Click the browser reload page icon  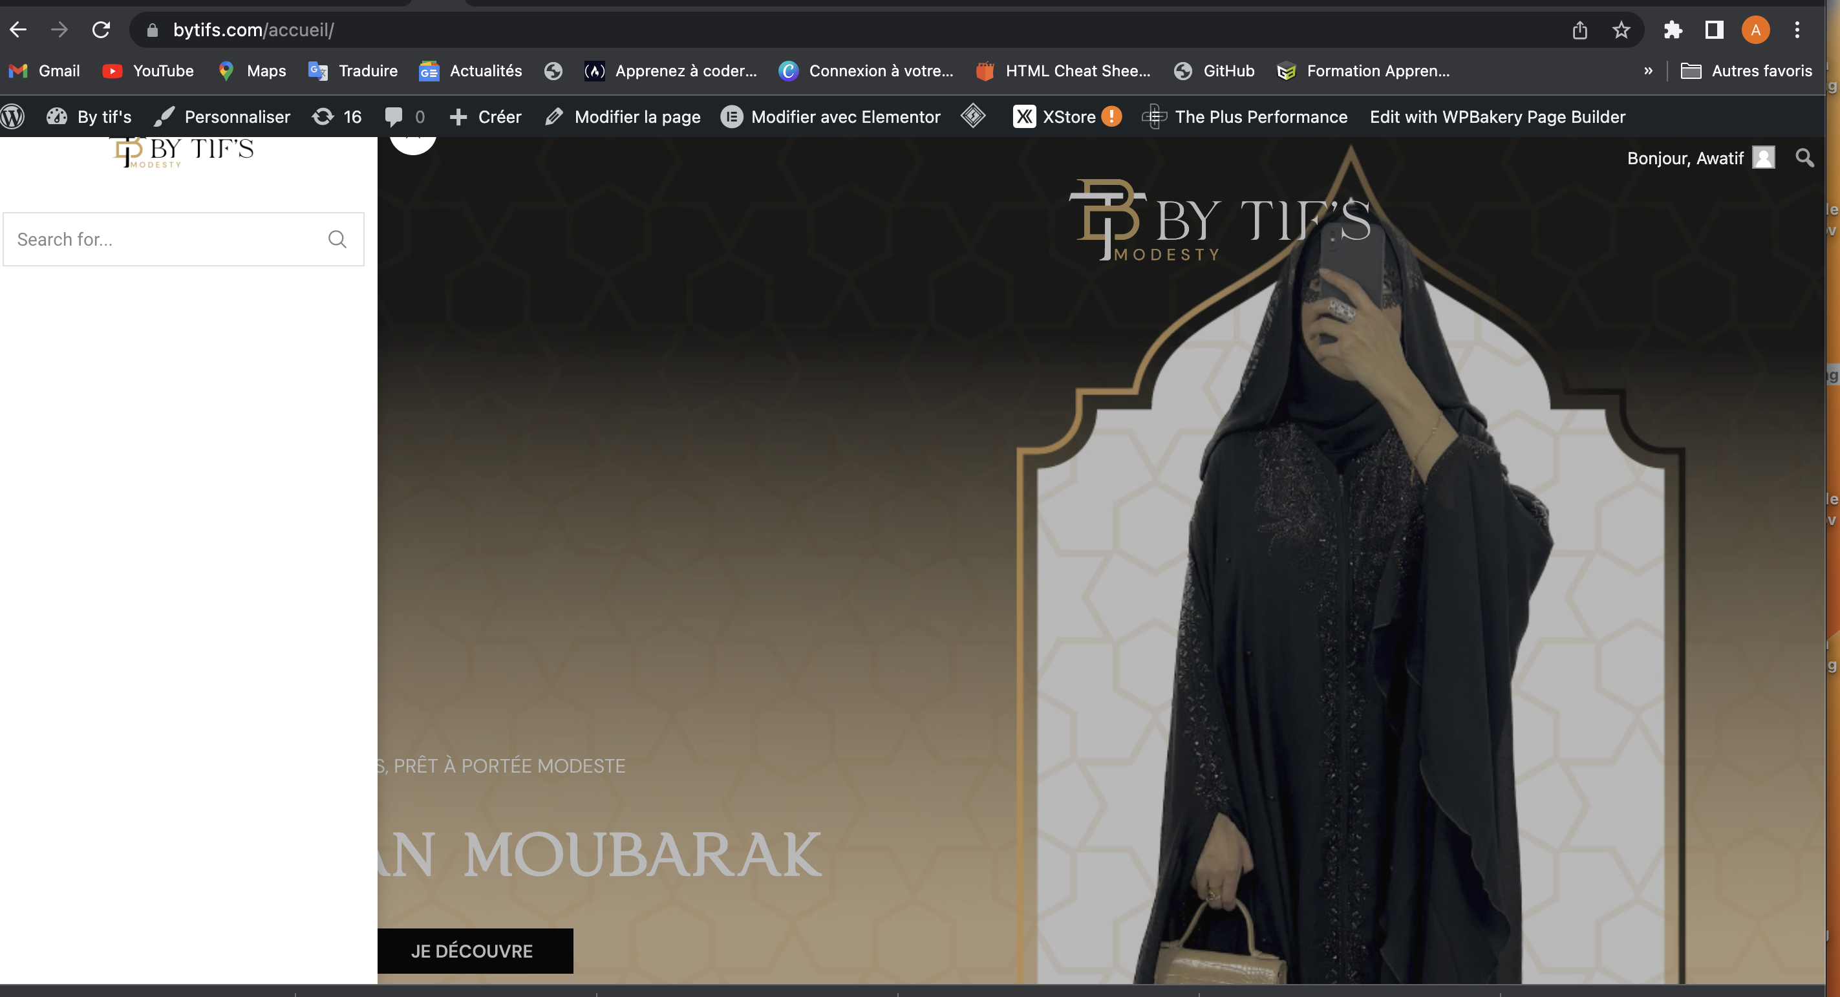point(102,30)
